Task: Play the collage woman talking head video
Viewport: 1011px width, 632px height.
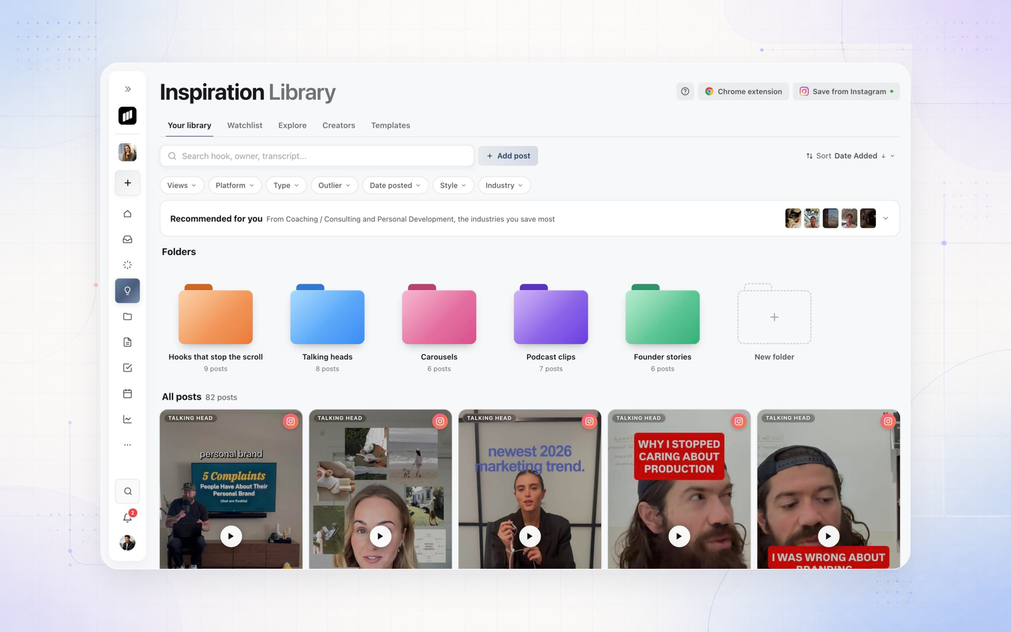Action: [x=380, y=537]
